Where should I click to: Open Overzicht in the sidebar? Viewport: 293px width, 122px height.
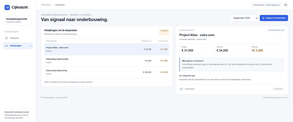tap(18, 38)
